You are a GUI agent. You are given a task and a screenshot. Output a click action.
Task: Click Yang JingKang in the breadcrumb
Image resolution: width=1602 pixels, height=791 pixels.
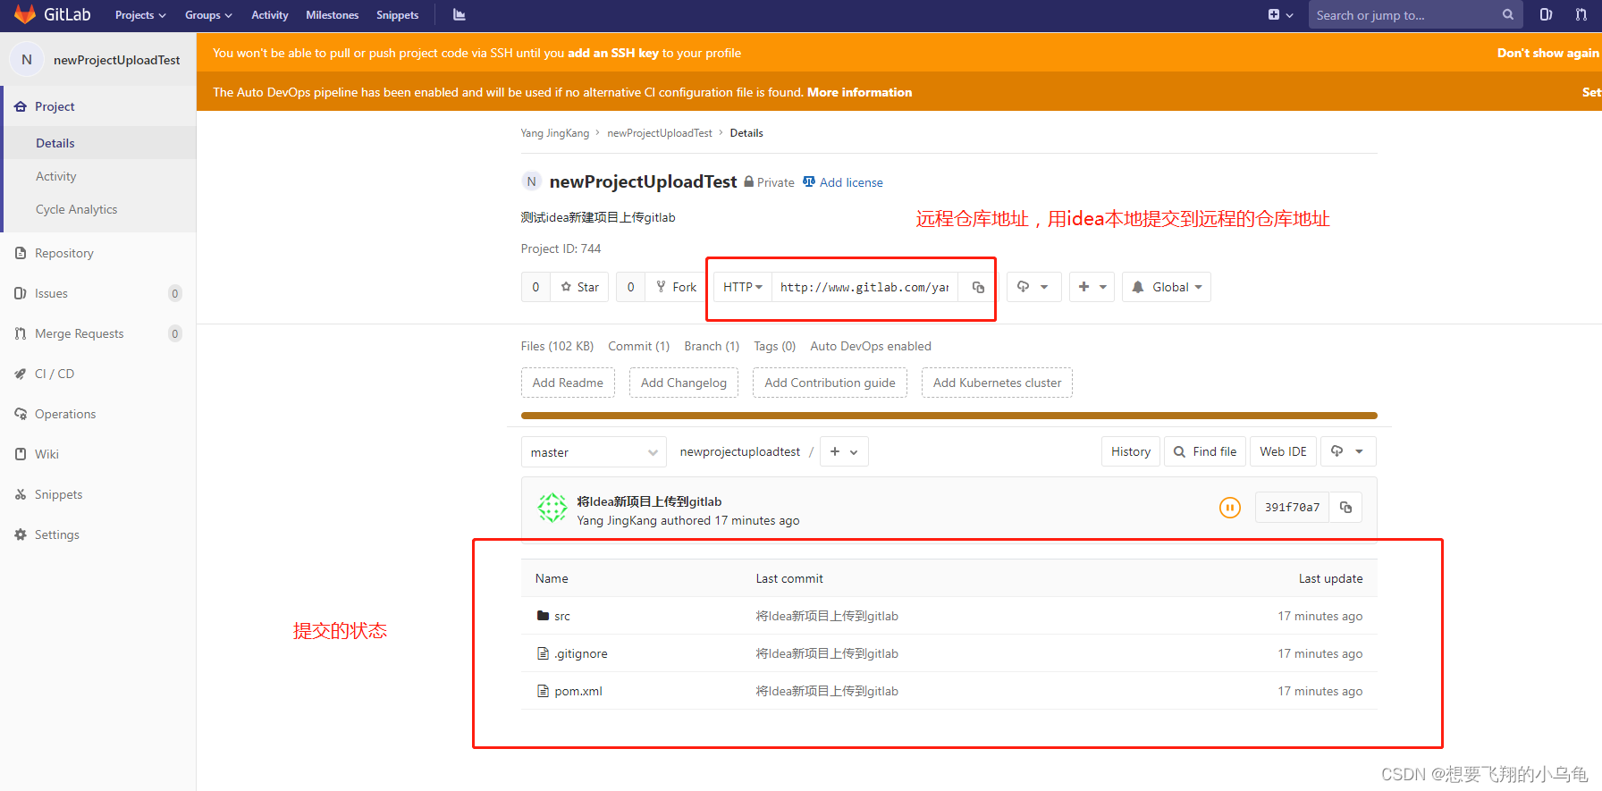coord(555,133)
